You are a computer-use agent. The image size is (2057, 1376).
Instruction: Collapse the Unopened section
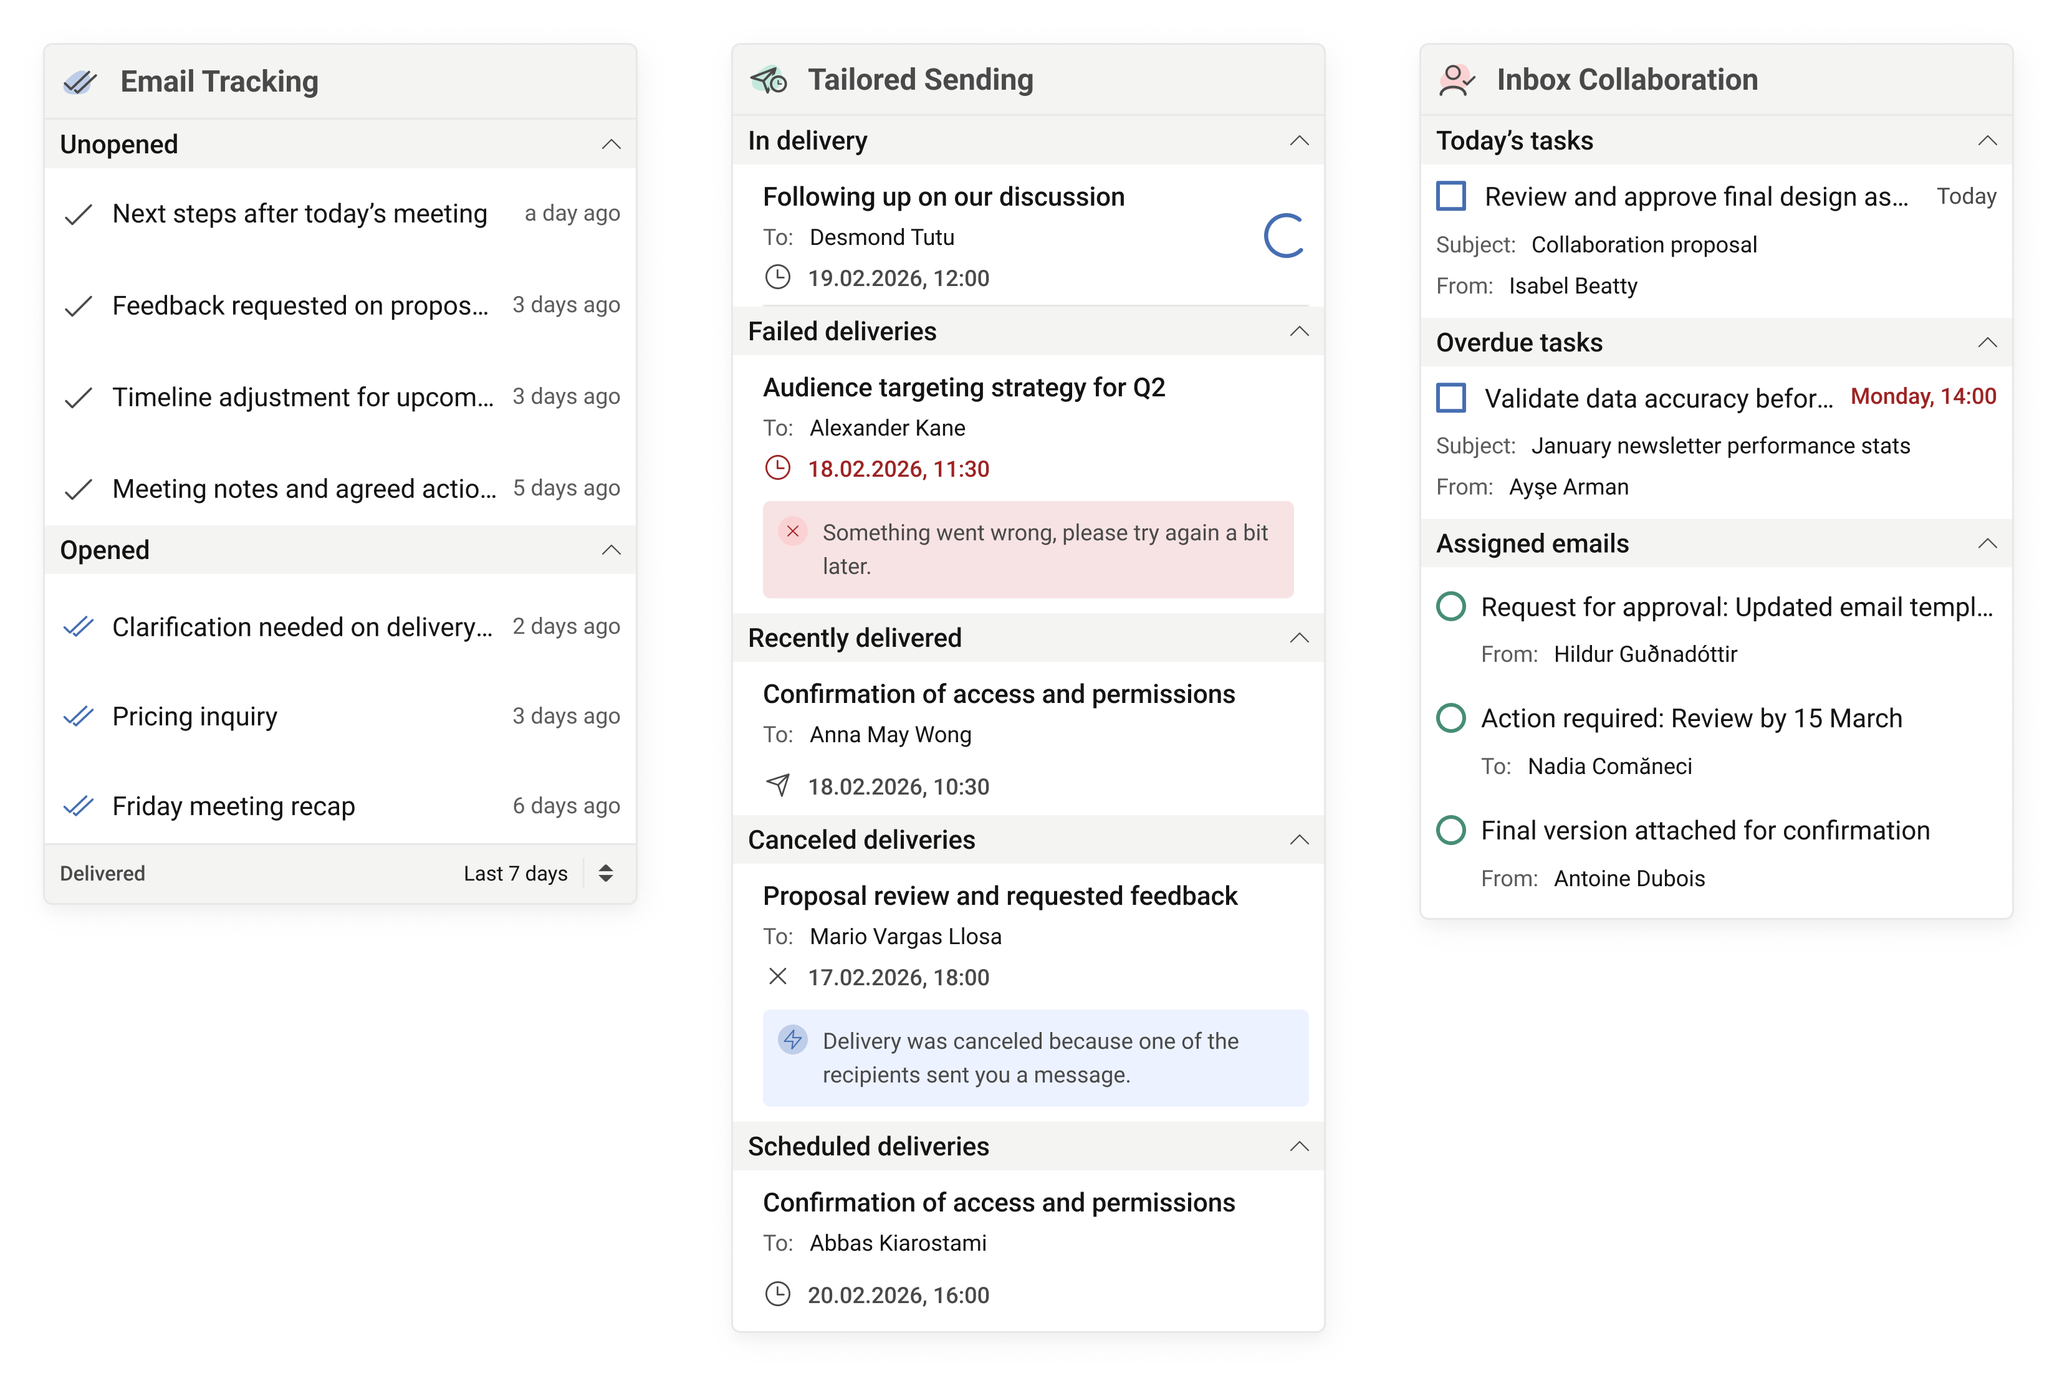point(611,144)
